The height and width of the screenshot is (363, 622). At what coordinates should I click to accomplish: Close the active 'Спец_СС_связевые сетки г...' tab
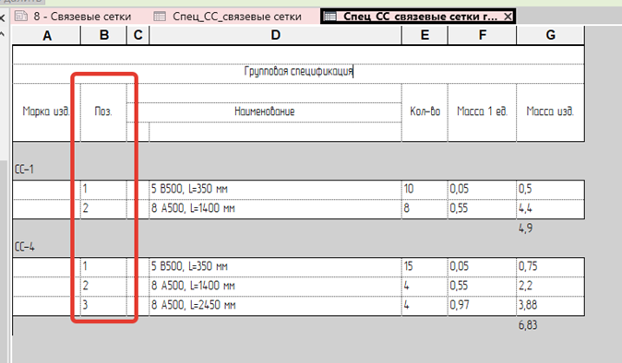point(508,17)
